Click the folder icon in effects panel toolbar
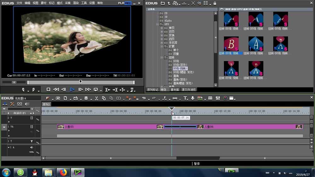Image resolution: width=315 pixels, height=177 pixels. point(163,3)
